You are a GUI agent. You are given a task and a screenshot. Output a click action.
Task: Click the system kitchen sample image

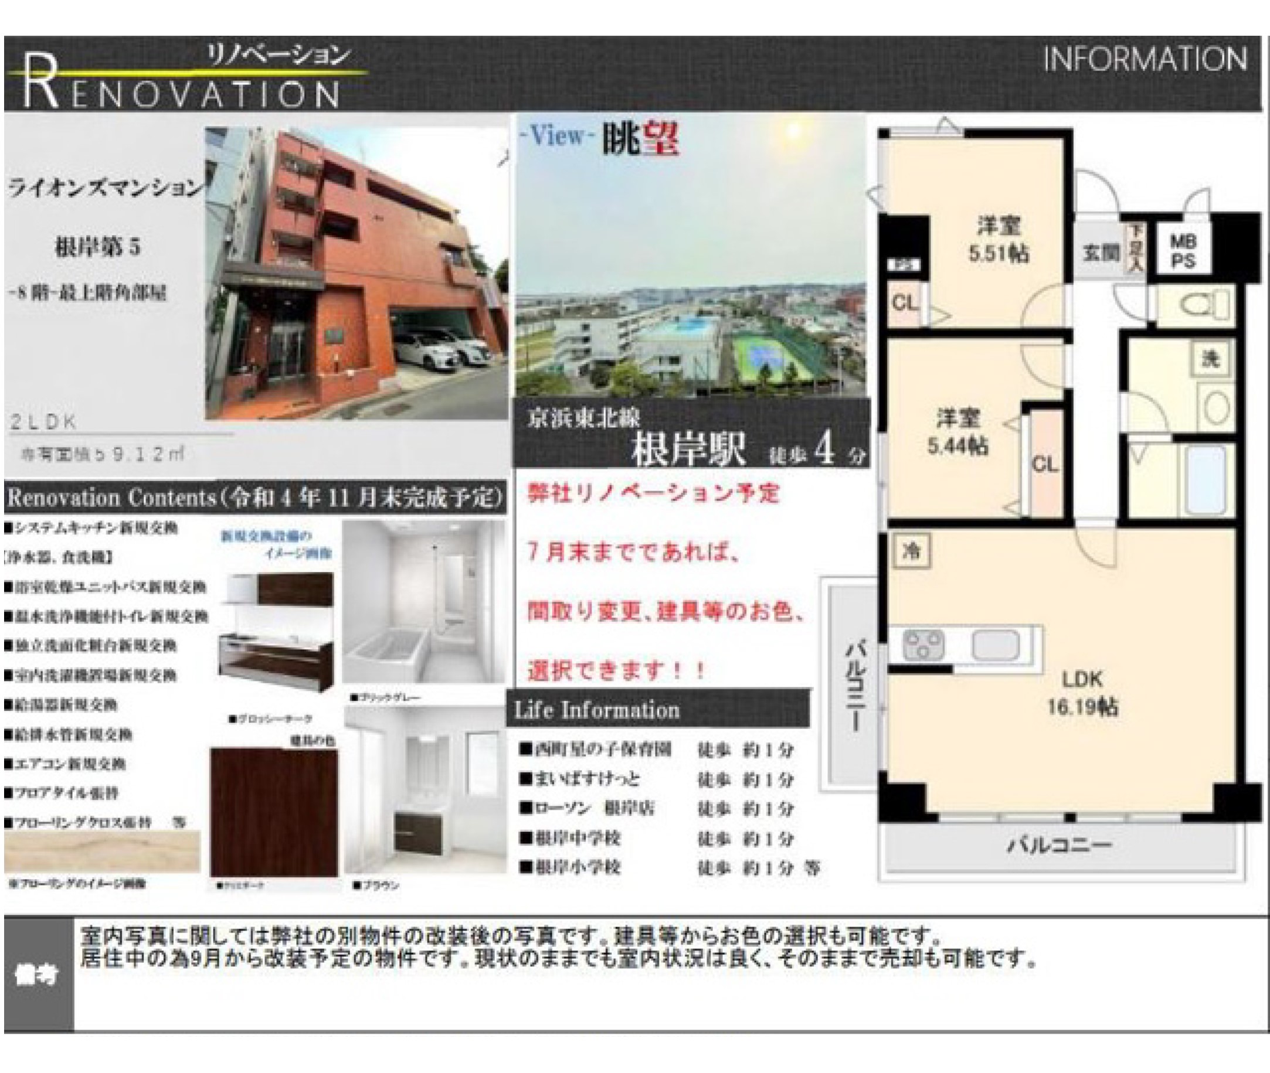(x=277, y=634)
